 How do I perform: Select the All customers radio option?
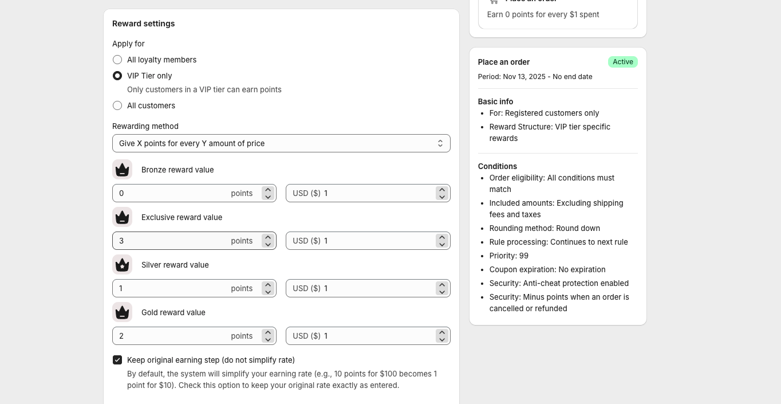coord(117,105)
